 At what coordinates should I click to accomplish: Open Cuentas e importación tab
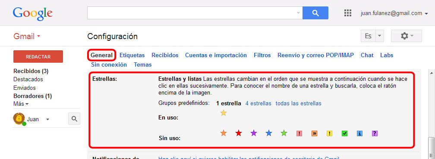tap(216, 55)
